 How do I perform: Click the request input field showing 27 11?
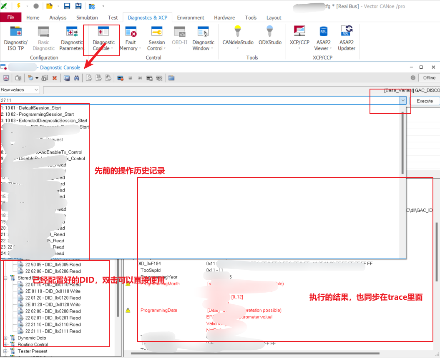pos(200,100)
